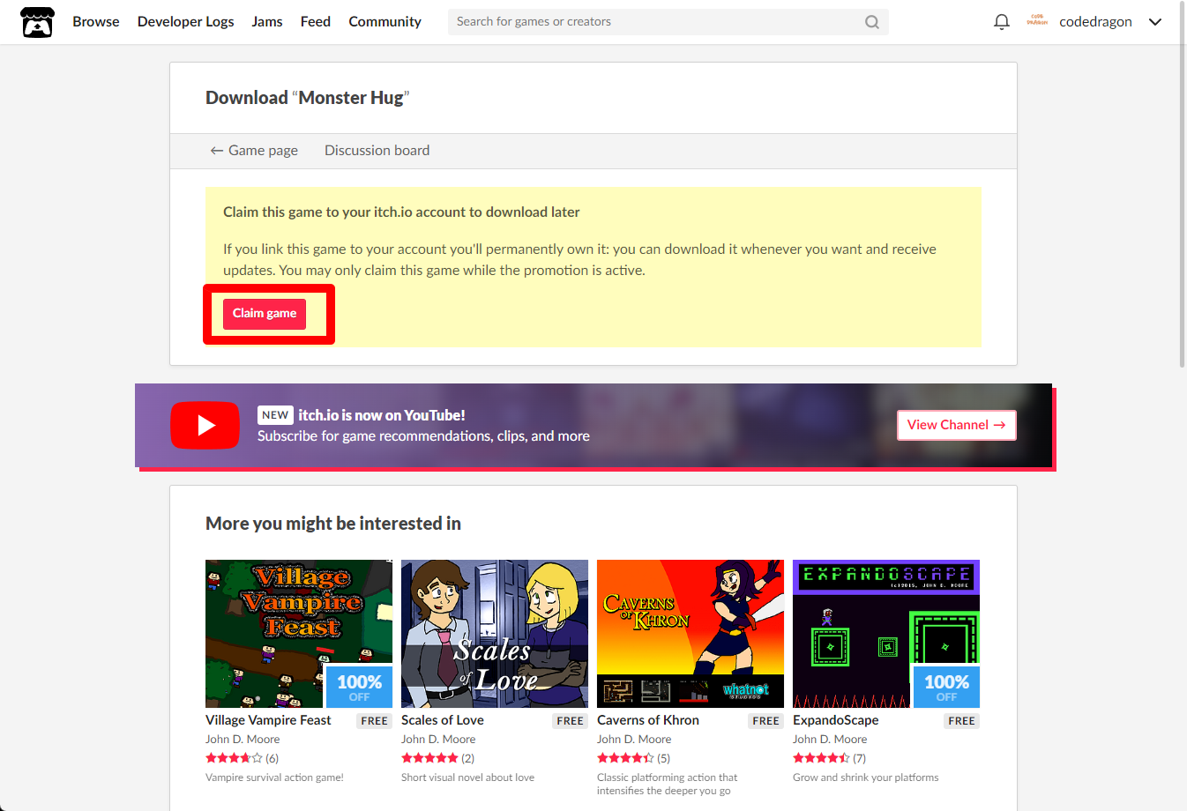Click the 'Classic platforming action' description text
This screenshot has height=811, width=1187.
click(x=667, y=784)
